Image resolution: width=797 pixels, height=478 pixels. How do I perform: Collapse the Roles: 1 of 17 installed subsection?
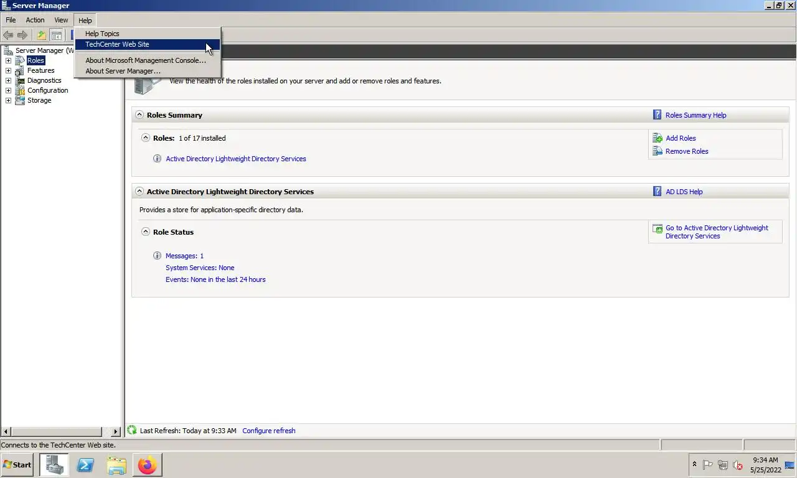(x=146, y=138)
